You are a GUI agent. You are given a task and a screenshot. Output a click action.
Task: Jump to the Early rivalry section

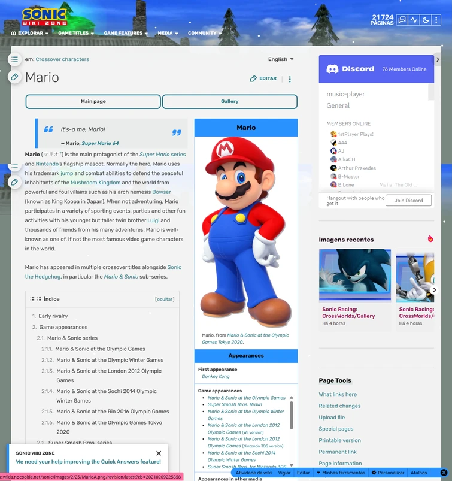point(53,316)
